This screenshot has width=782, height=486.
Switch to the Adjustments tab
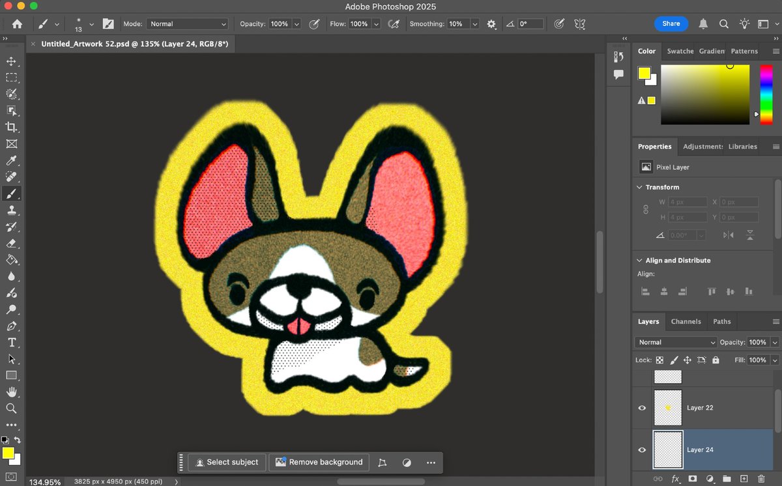(702, 147)
